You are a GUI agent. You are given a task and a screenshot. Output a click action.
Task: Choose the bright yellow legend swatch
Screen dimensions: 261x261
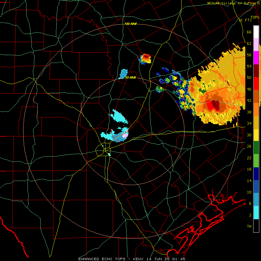[x=256, y=135]
